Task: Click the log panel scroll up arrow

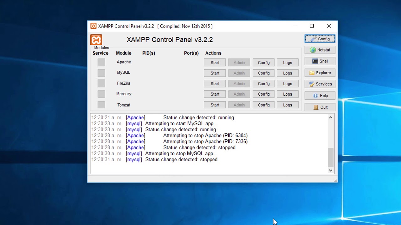Action: 331,117
